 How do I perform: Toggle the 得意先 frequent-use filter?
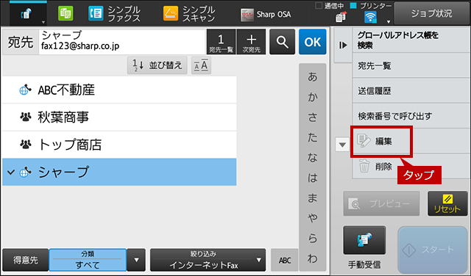pyautogui.click(x=26, y=260)
